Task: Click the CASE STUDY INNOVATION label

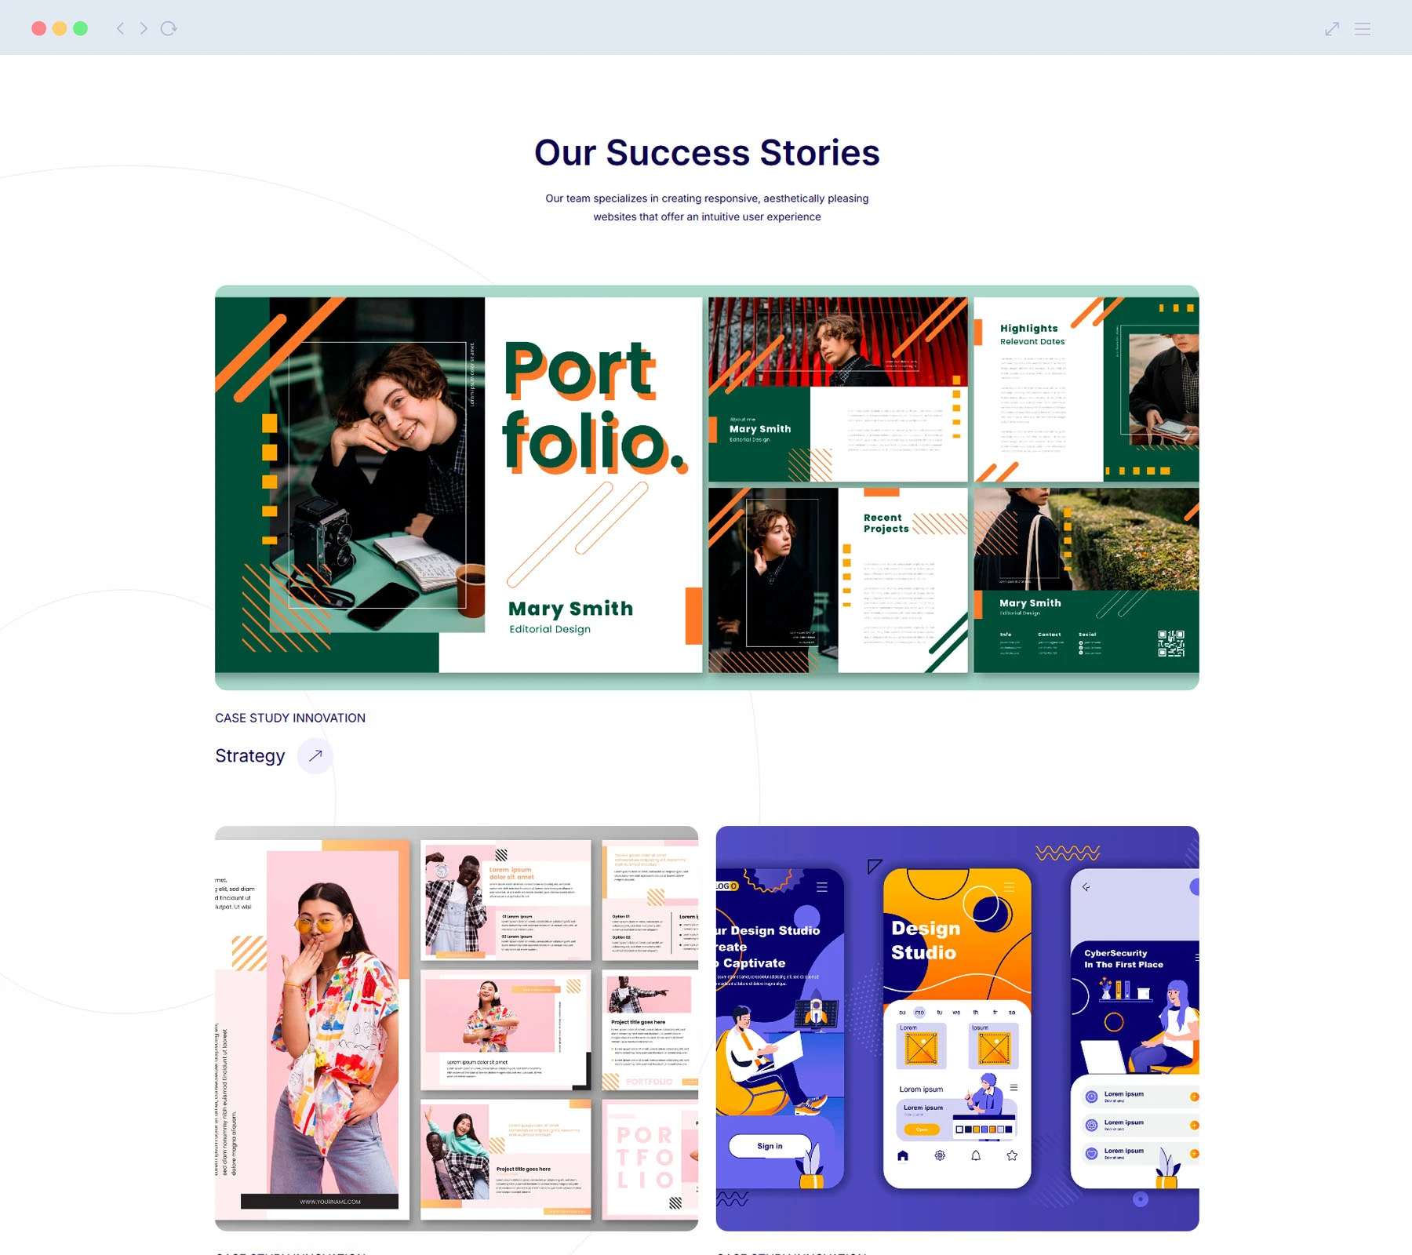Action: click(290, 718)
